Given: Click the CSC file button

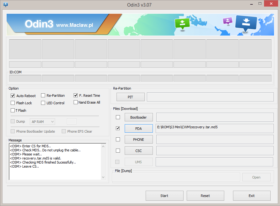Looking at the screenshot, I should pos(138,151).
